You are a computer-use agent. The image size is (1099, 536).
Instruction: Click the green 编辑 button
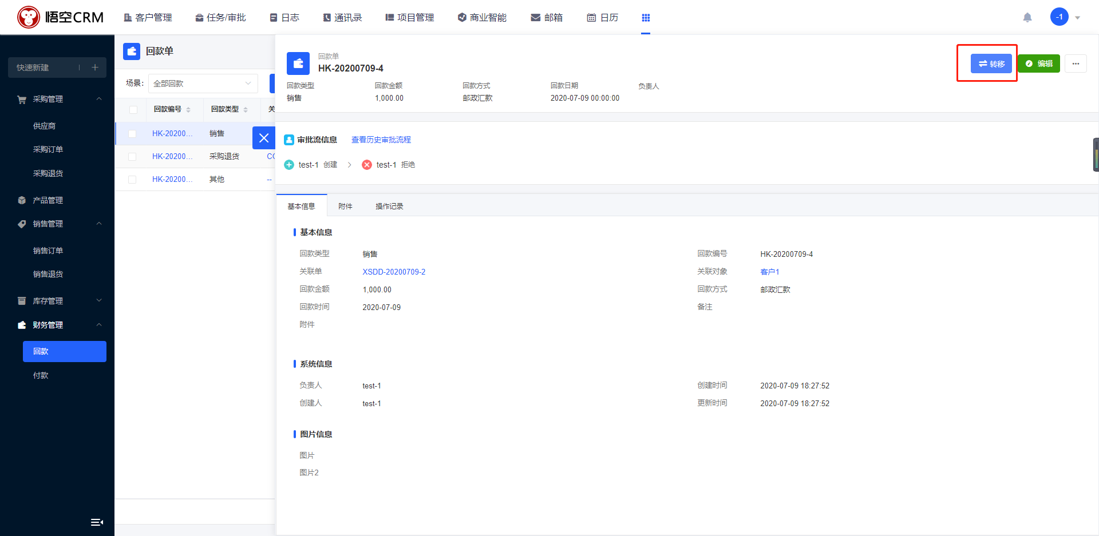click(1039, 63)
